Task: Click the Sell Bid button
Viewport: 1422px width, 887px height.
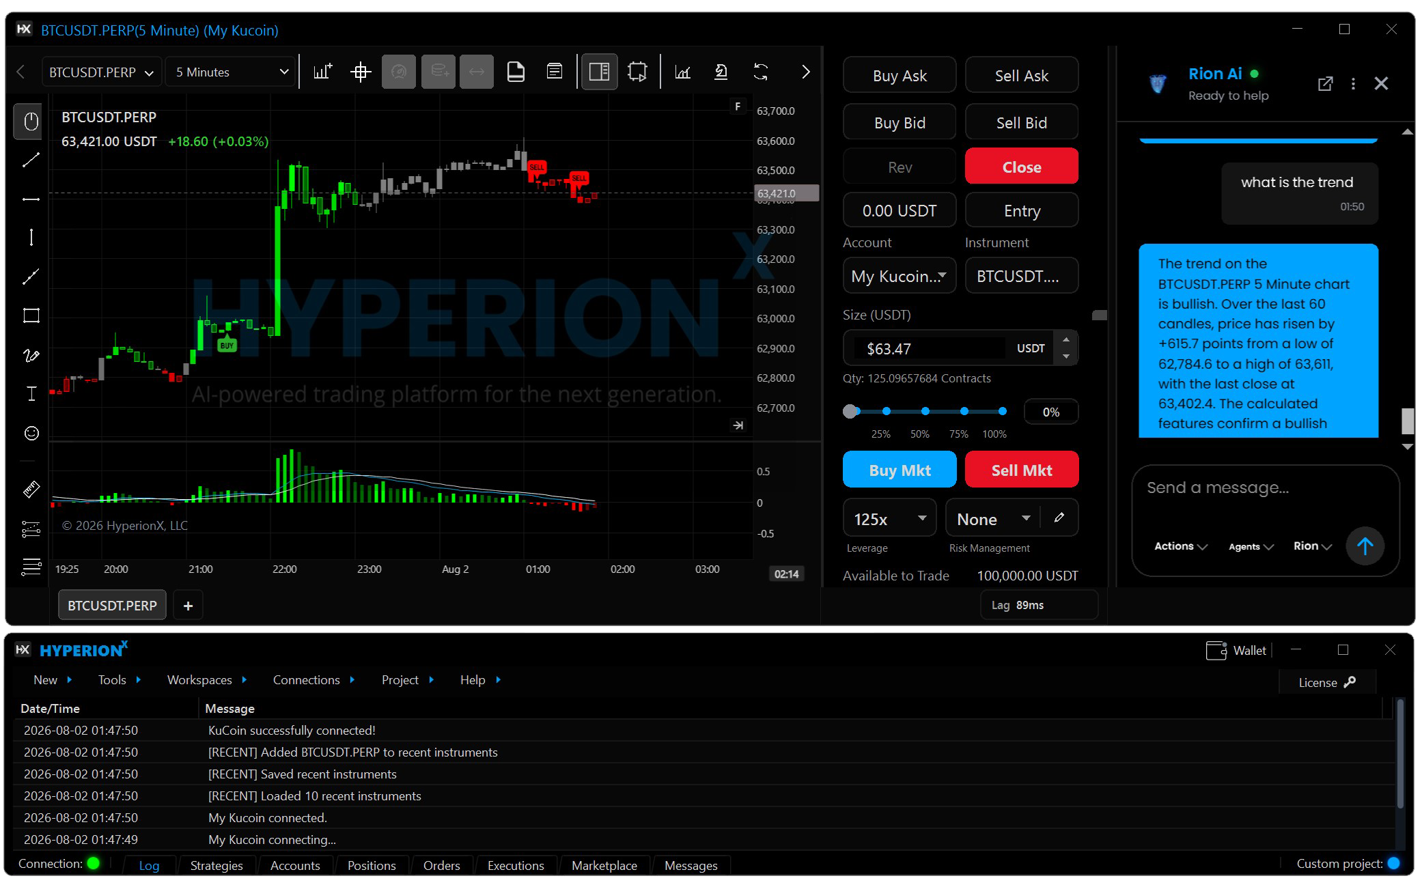Action: pyautogui.click(x=1022, y=122)
